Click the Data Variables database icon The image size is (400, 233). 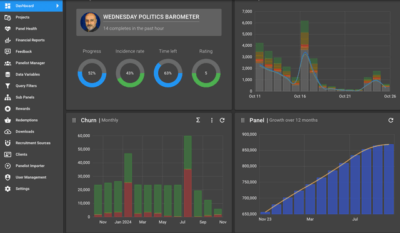tap(7, 74)
